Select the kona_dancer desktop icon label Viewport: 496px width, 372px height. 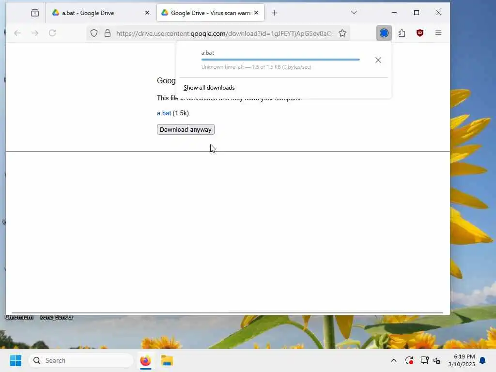click(57, 317)
